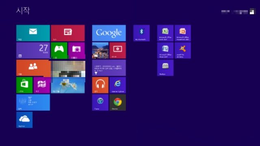Viewport: 260px width, 146px height.
Task: Open the SkyDrive cloud tile
Action: tap(24, 120)
